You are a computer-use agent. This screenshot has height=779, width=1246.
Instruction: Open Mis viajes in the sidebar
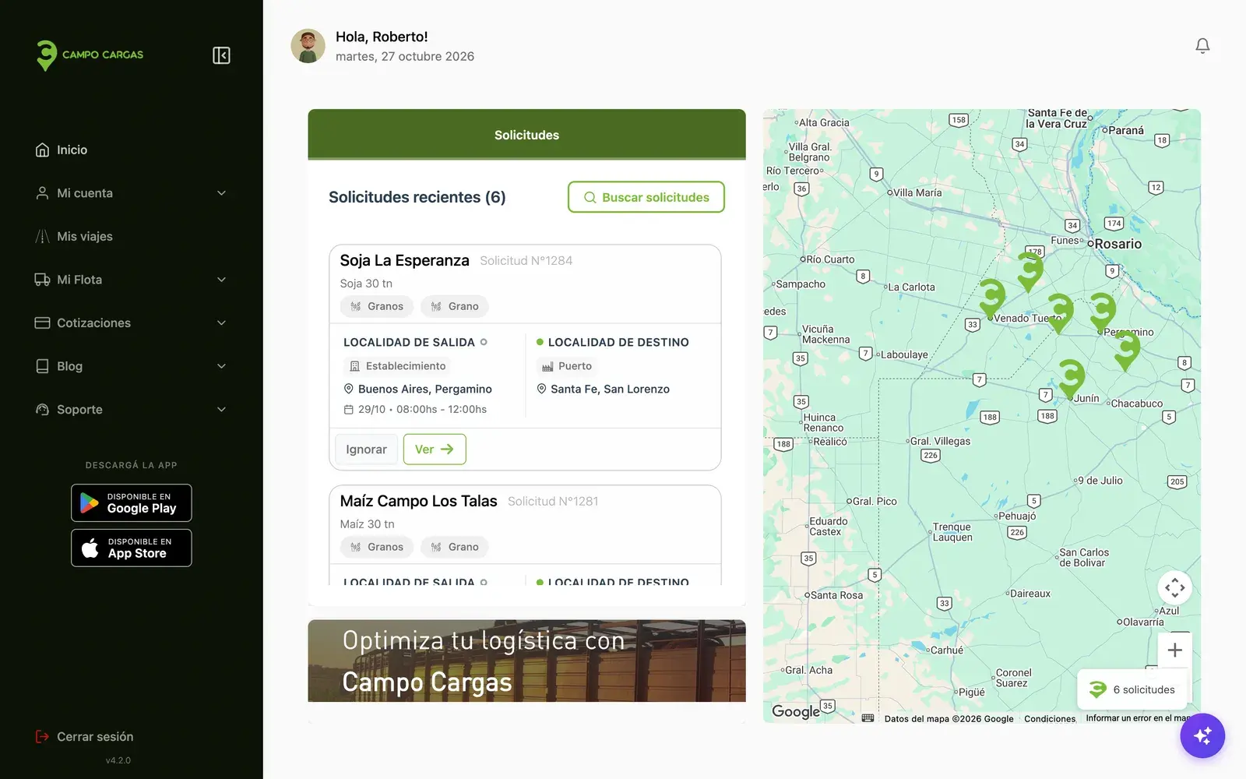pyautogui.click(x=74, y=236)
